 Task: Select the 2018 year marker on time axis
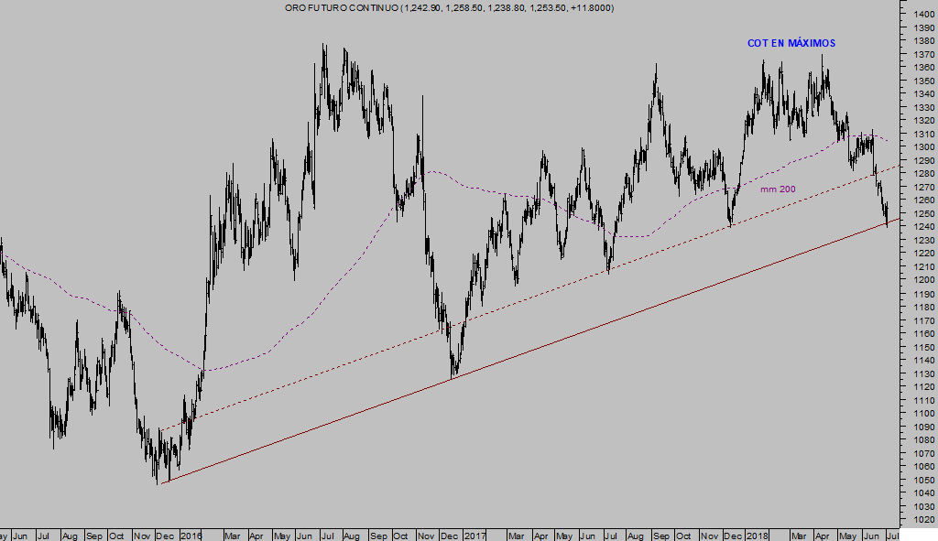(757, 534)
